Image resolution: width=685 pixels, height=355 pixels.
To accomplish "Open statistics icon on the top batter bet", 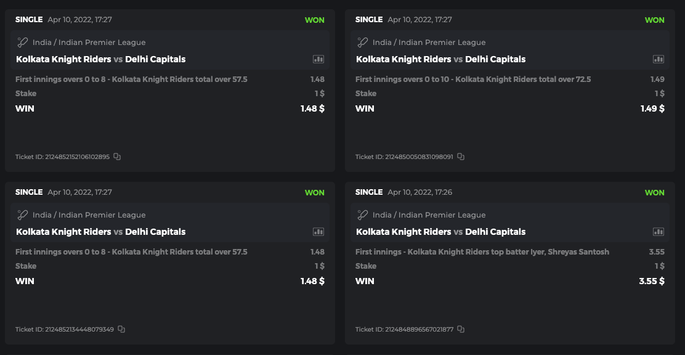I will coord(659,232).
